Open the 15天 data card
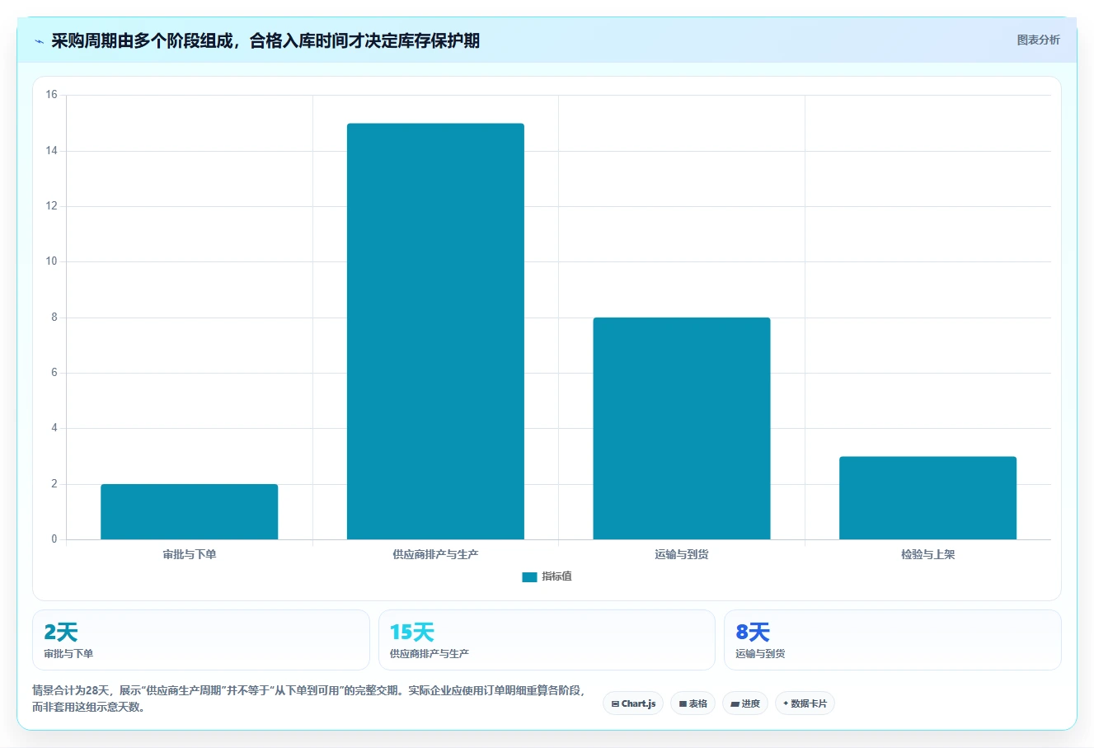Screen dimensions: 1094x748 click(x=547, y=640)
